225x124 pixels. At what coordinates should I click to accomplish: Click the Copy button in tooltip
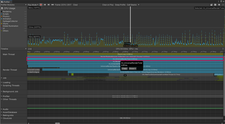(124, 69)
